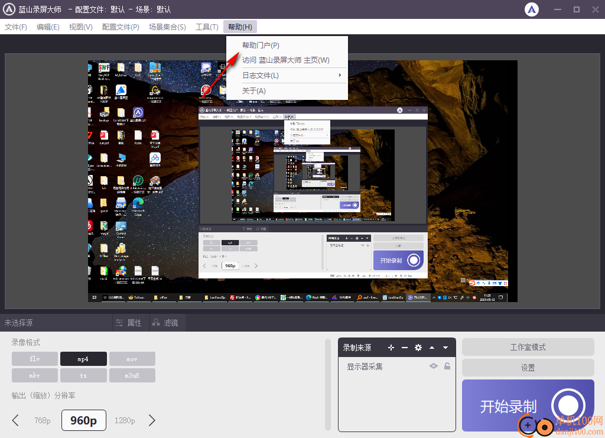The image size is (605, 438).
Task: Open source properties via the gear icon
Action: coord(418,348)
